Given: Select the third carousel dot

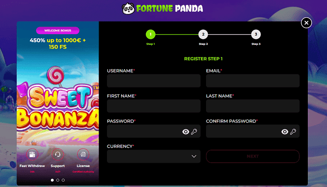Looking at the screenshot, I should pyautogui.click(x=63, y=180).
